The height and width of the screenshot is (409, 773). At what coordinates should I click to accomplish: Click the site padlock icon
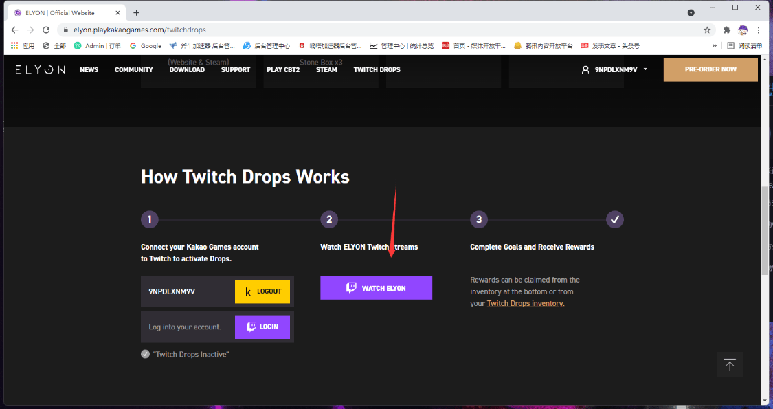tap(65, 30)
